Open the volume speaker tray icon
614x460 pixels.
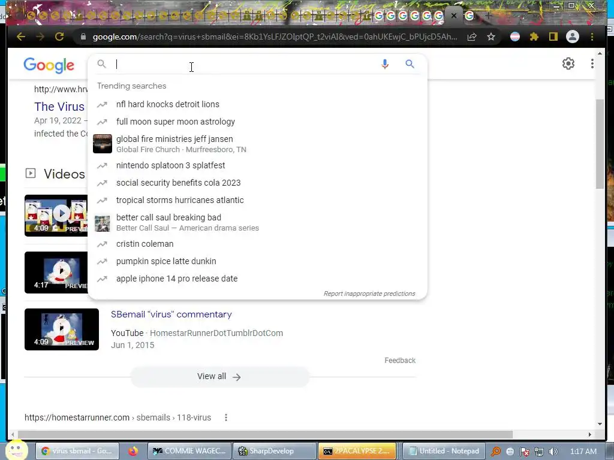[x=553, y=452]
